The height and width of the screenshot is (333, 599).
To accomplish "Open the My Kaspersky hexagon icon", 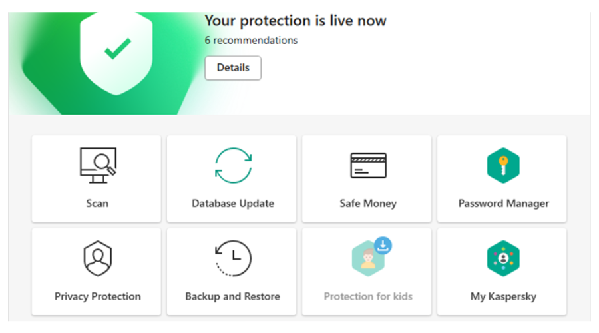I will pos(503,258).
